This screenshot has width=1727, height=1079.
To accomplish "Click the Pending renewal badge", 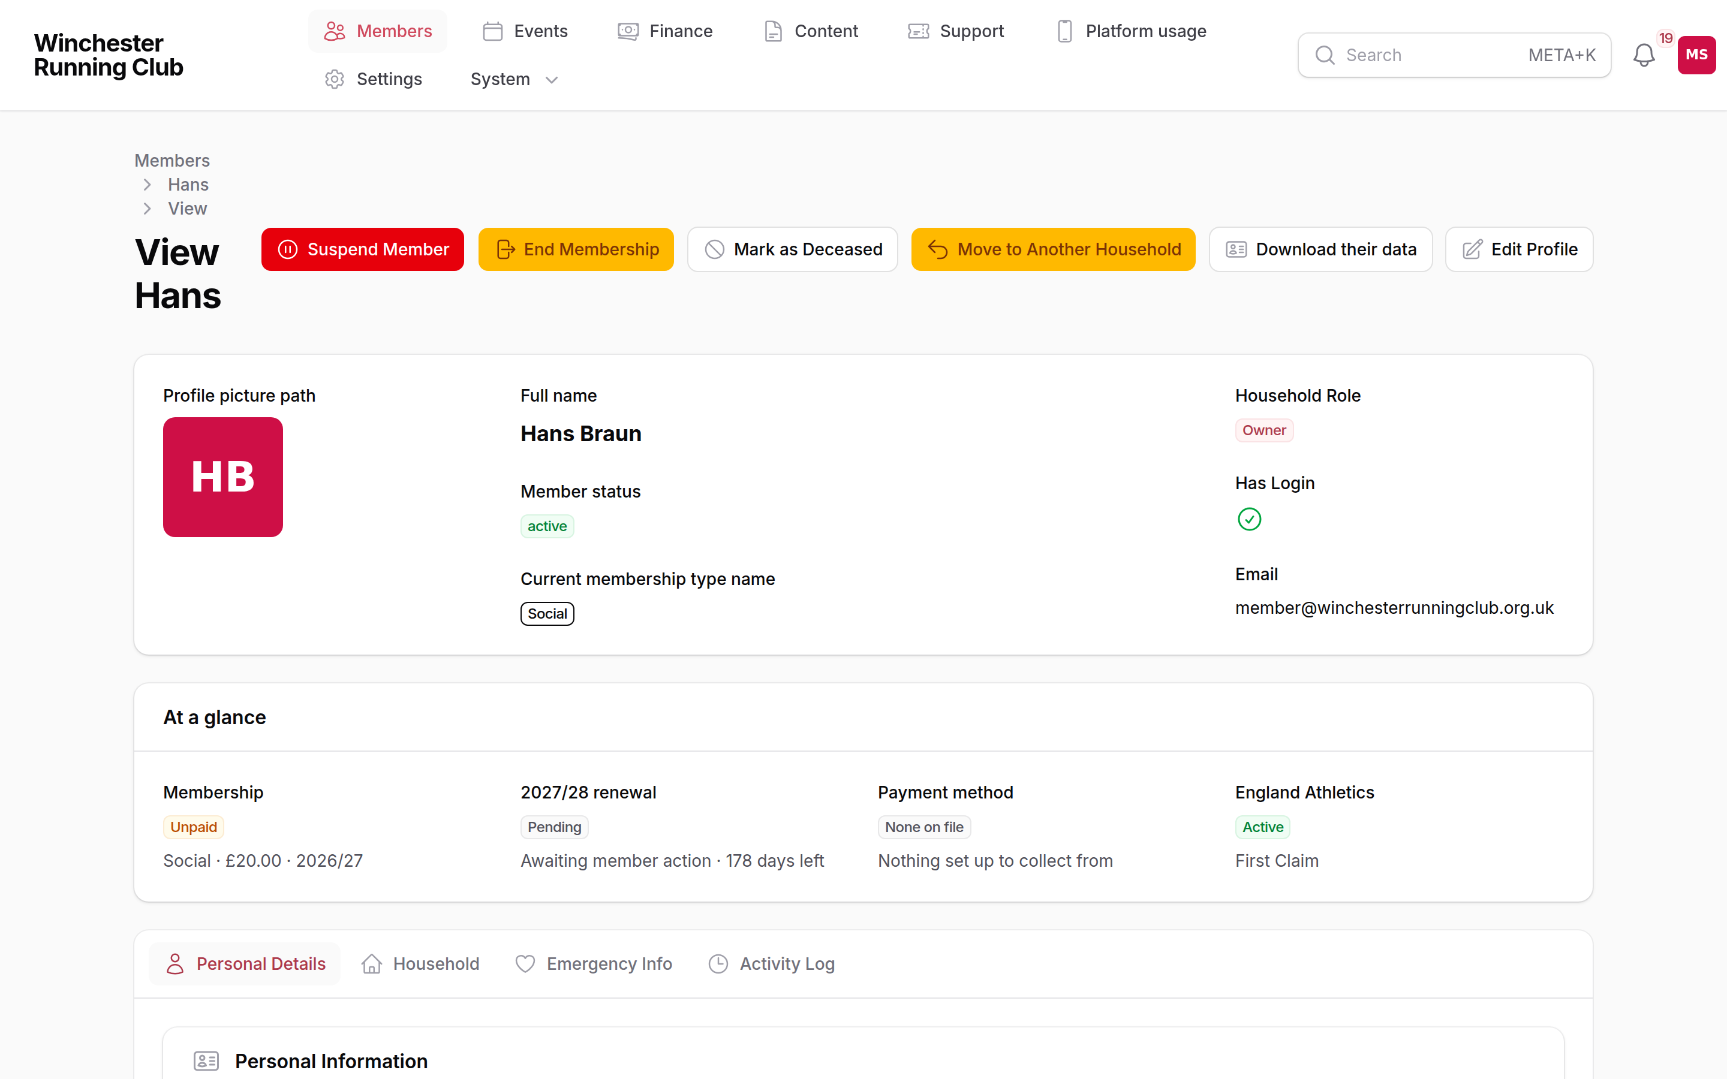I will coord(555,827).
